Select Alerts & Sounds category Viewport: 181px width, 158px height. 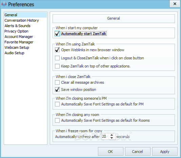pos(17,26)
